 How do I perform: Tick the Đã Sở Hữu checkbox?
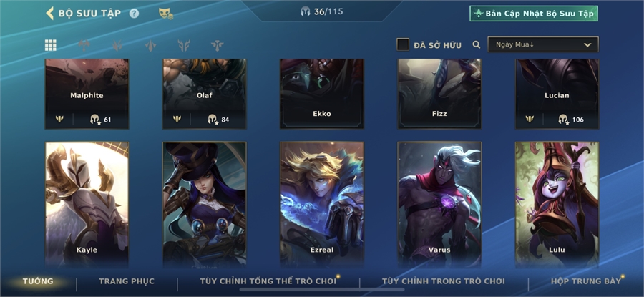tap(403, 44)
